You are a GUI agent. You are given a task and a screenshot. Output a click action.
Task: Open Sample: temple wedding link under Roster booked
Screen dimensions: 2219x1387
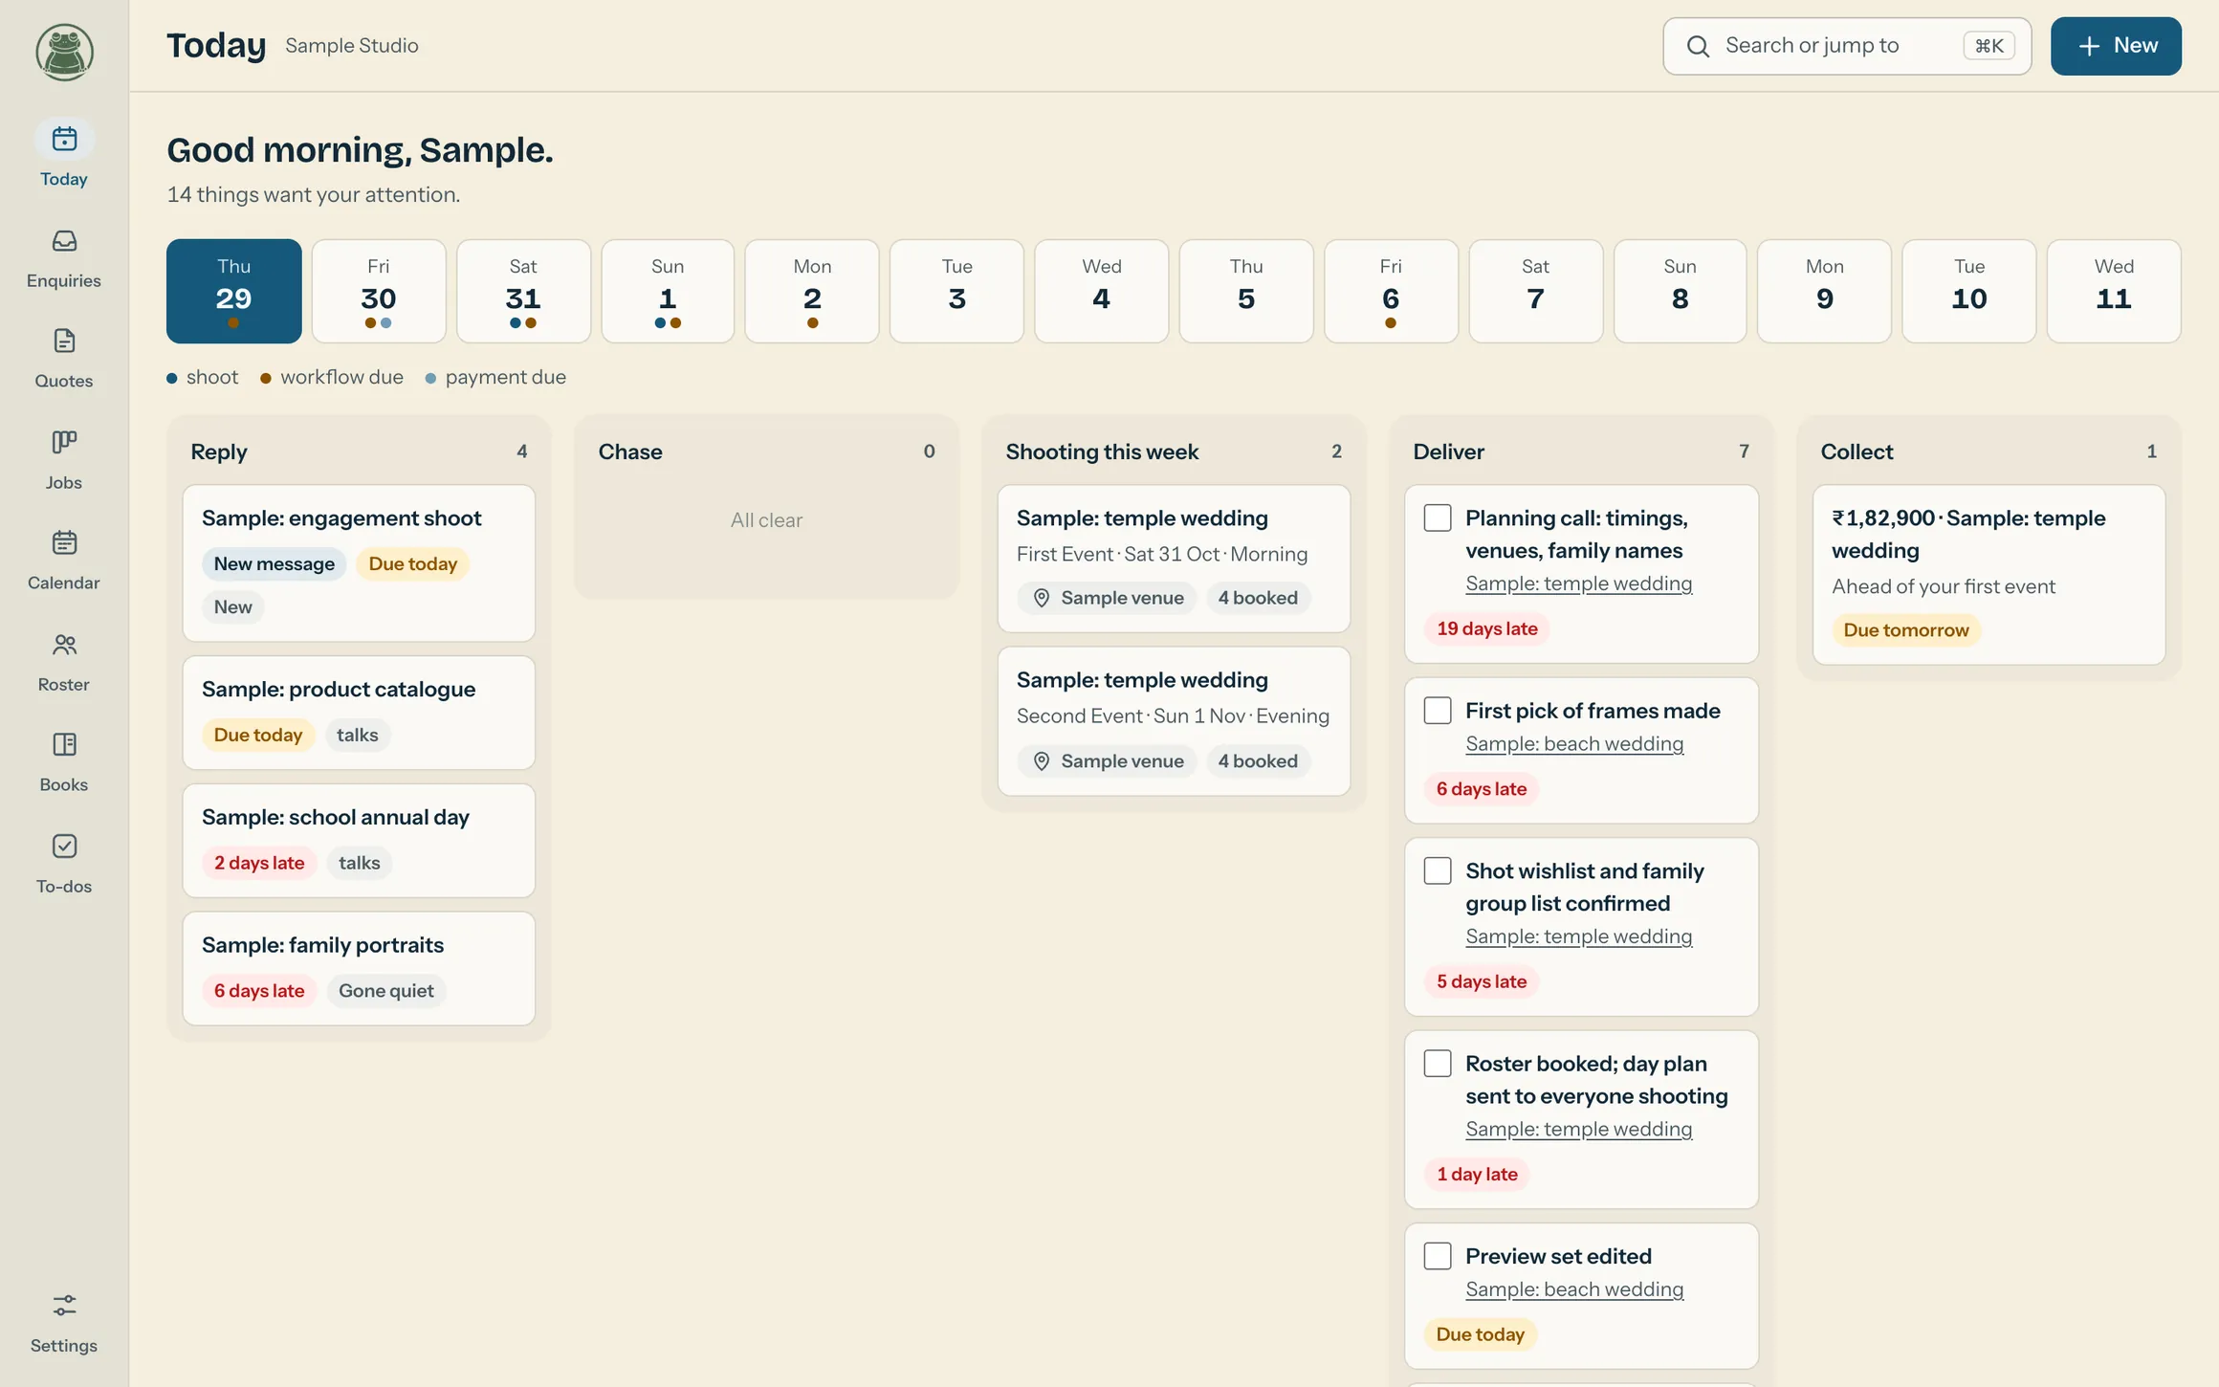[1578, 1130]
